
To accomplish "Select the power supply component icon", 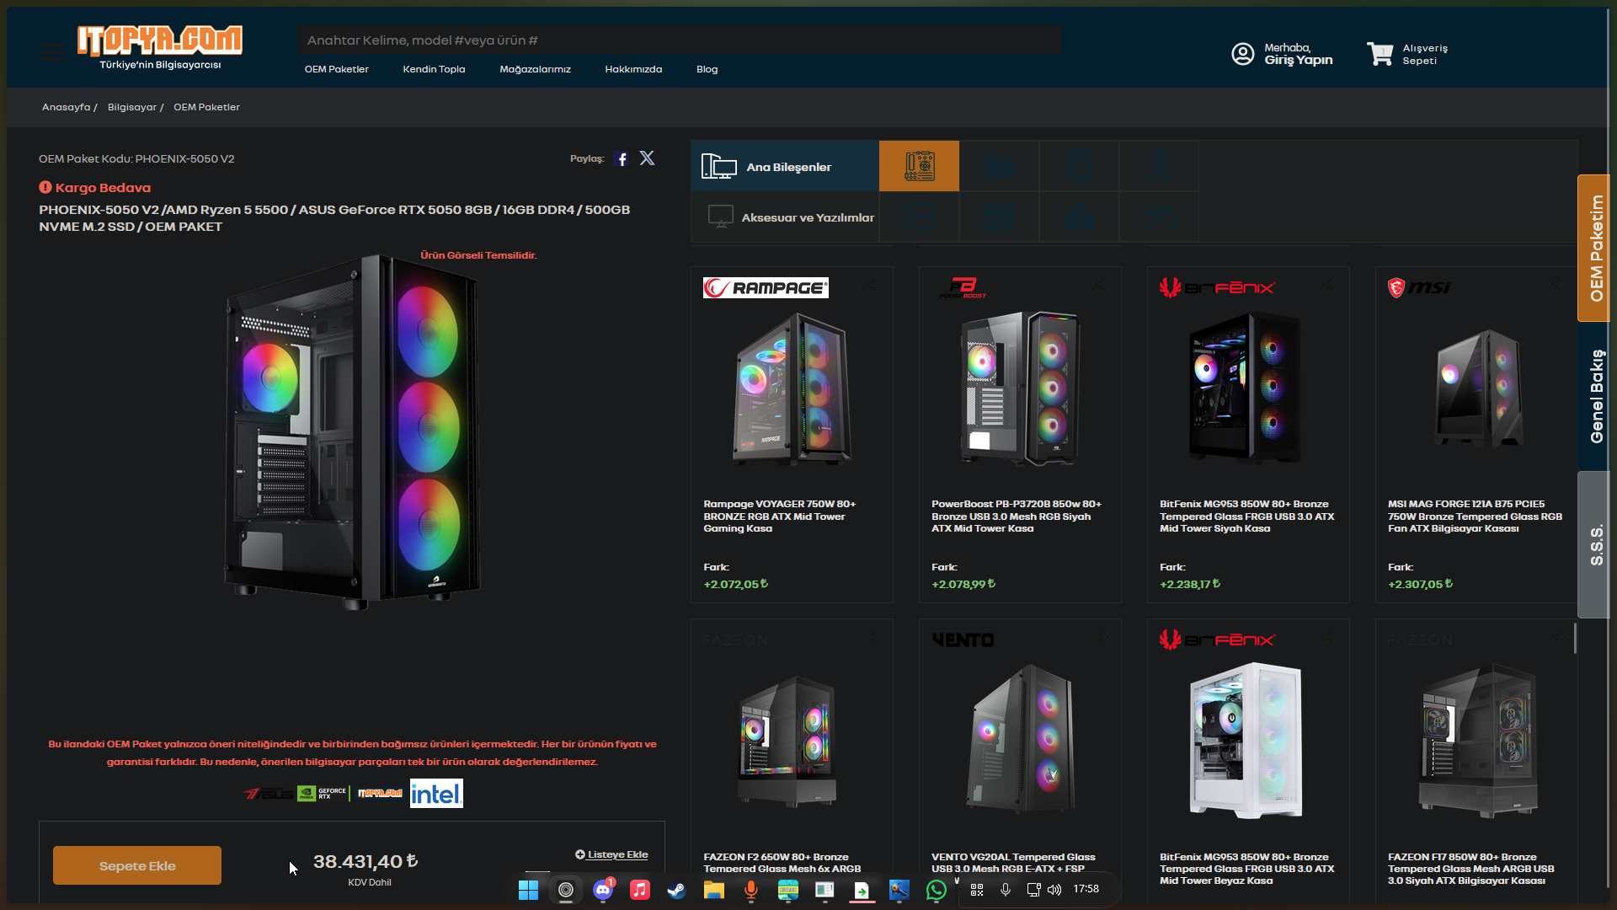I will [x=1079, y=217].
